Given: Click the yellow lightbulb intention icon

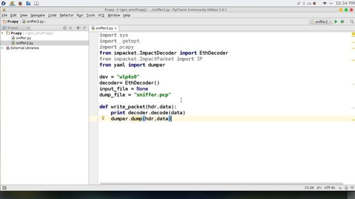Looking at the screenshot, I should (103, 118).
